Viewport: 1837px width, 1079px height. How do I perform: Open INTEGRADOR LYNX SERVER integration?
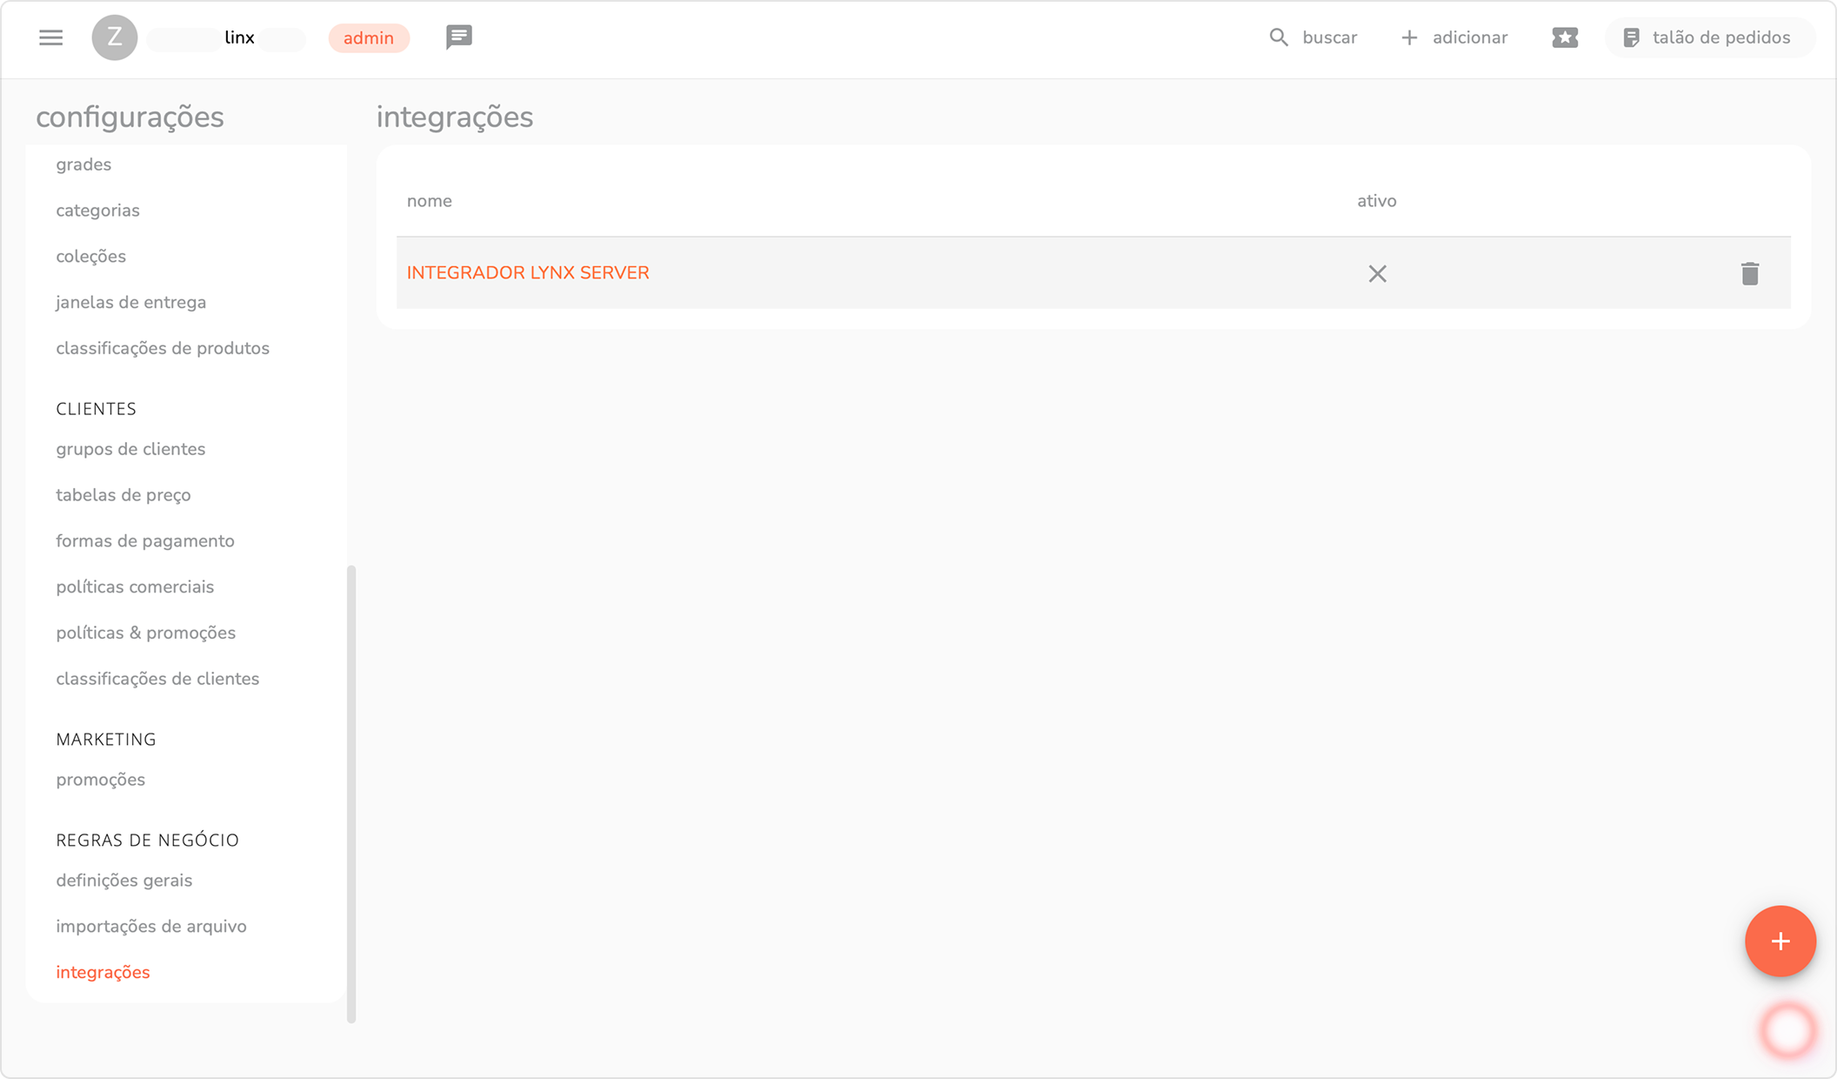(528, 272)
